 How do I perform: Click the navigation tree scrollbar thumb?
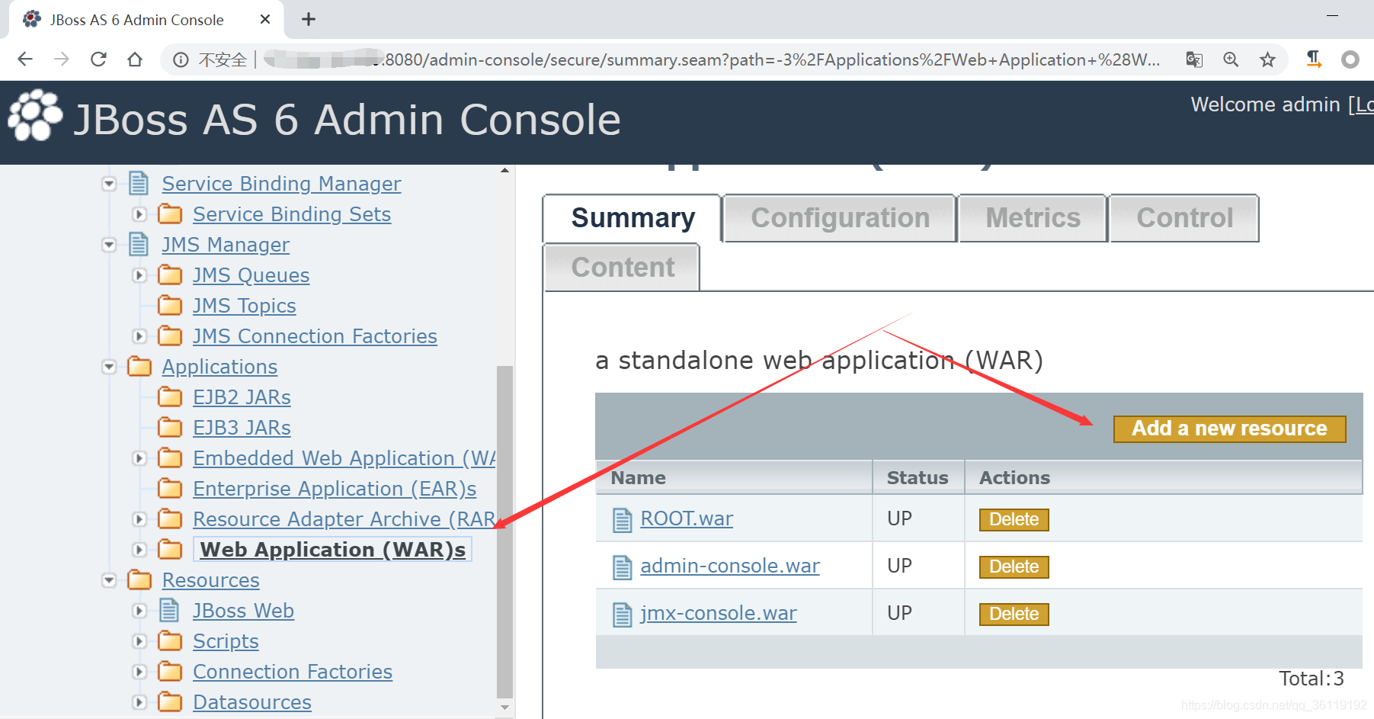click(x=504, y=531)
